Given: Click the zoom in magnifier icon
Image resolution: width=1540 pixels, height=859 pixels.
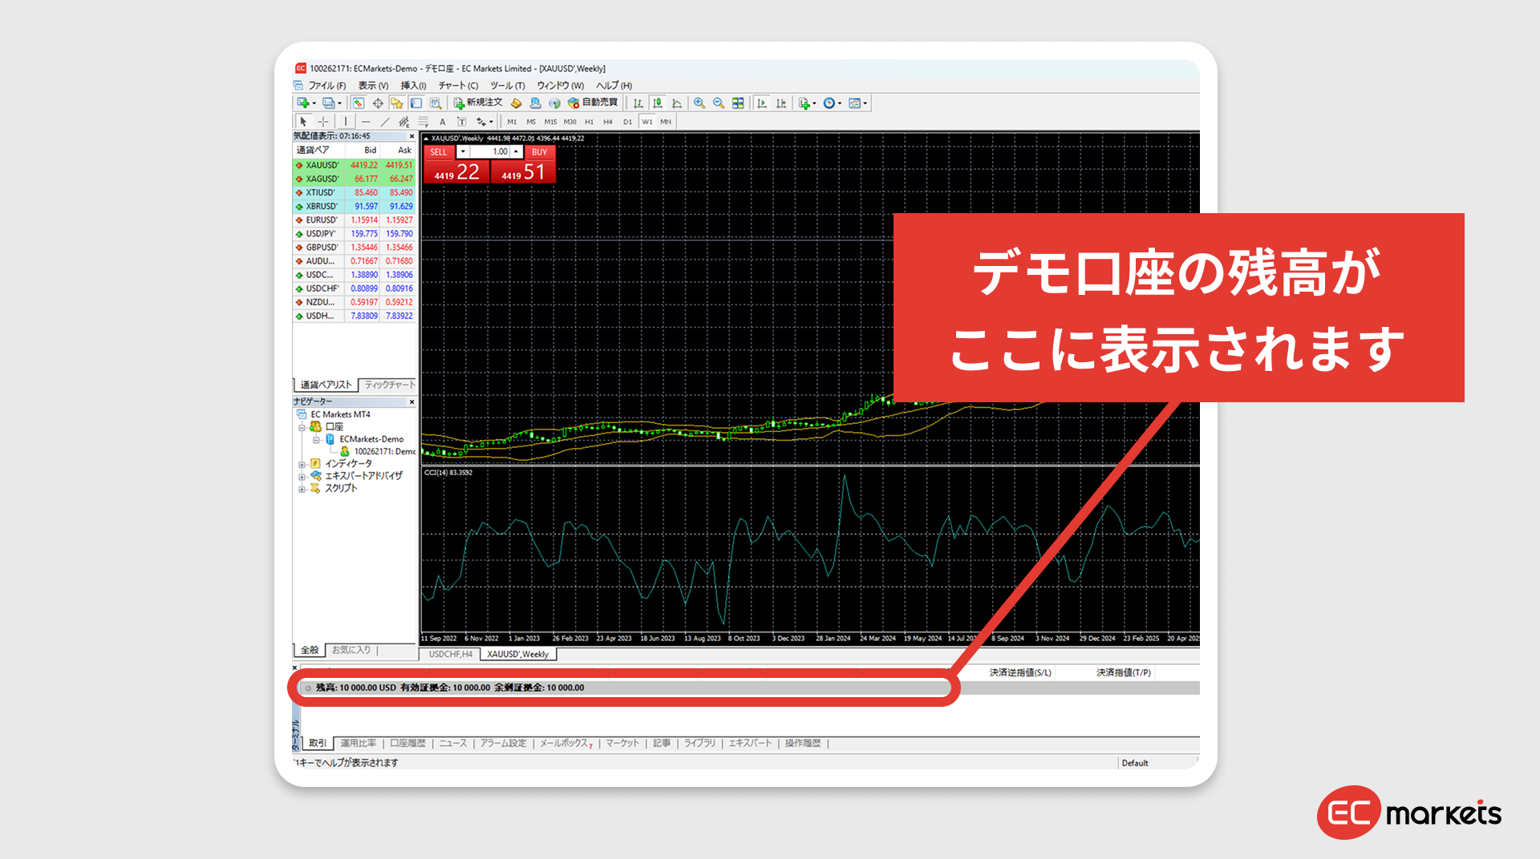Looking at the screenshot, I should (x=699, y=103).
